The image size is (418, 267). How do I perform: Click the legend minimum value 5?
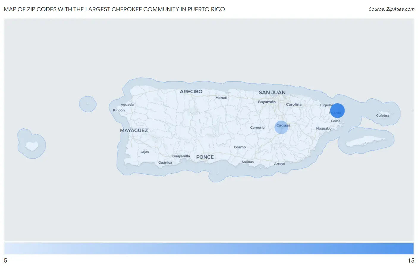coord(5,260)
